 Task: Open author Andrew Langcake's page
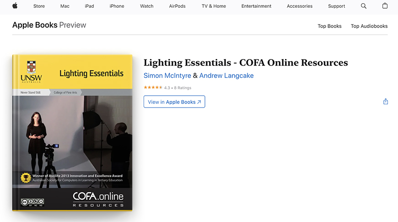pyautogui.click(x=226, y=76)
